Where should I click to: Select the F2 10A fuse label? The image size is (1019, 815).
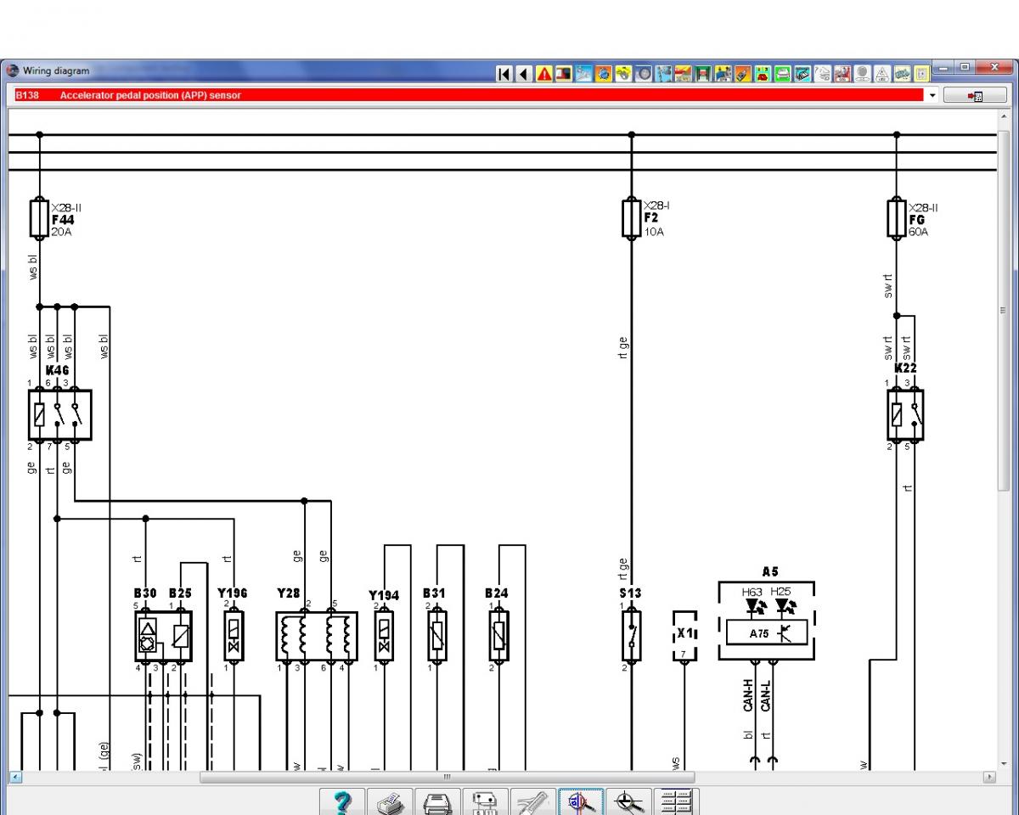tap(655, 218)
